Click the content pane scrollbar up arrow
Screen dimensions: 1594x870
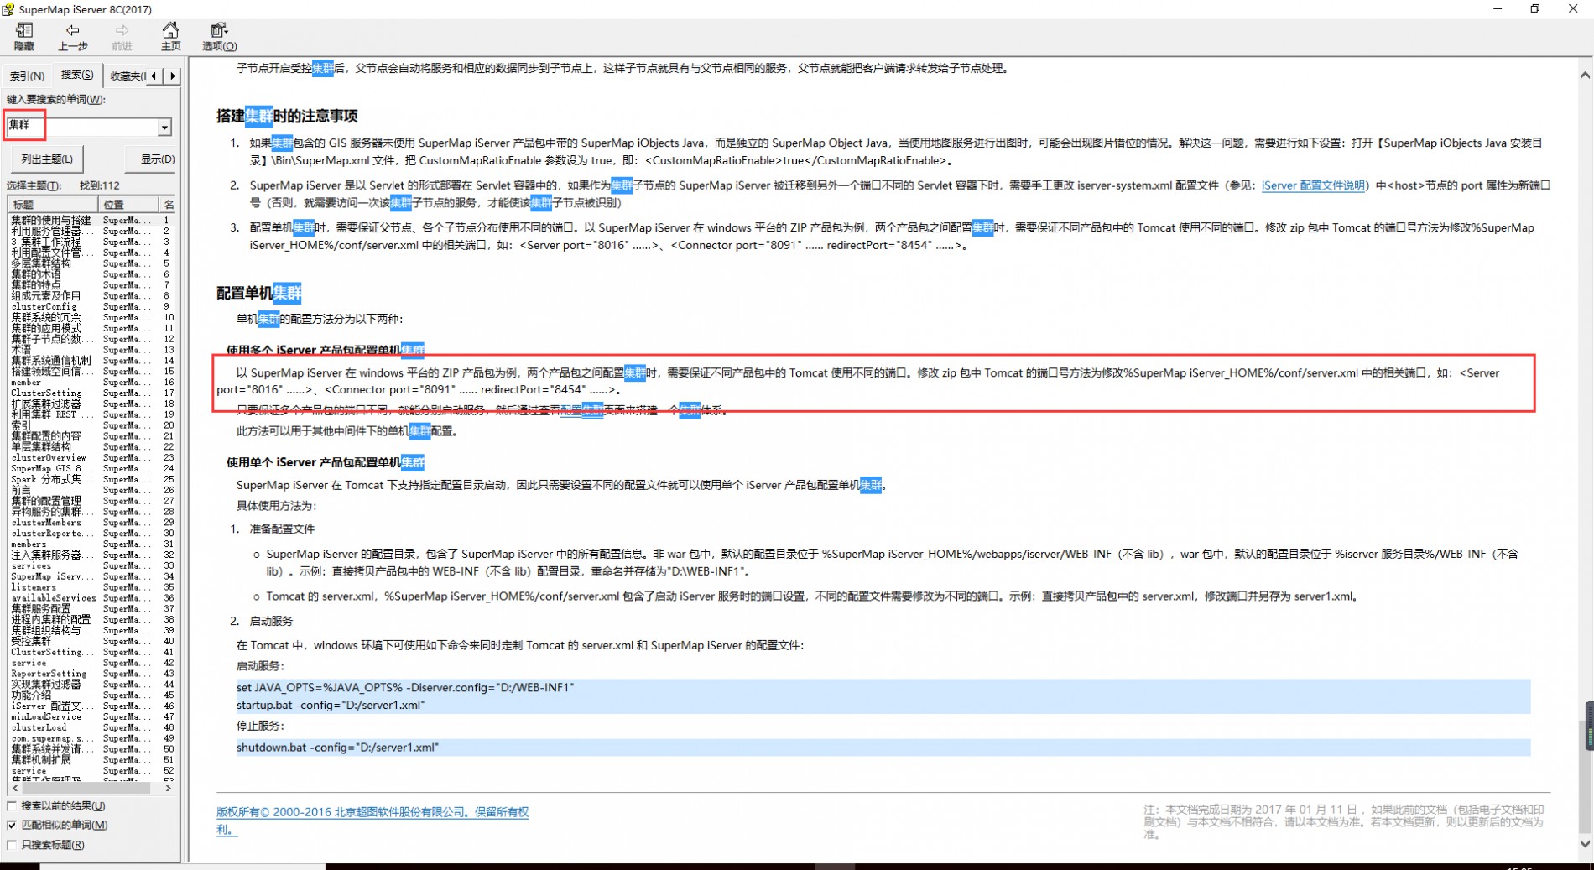tap(1585, 75)
